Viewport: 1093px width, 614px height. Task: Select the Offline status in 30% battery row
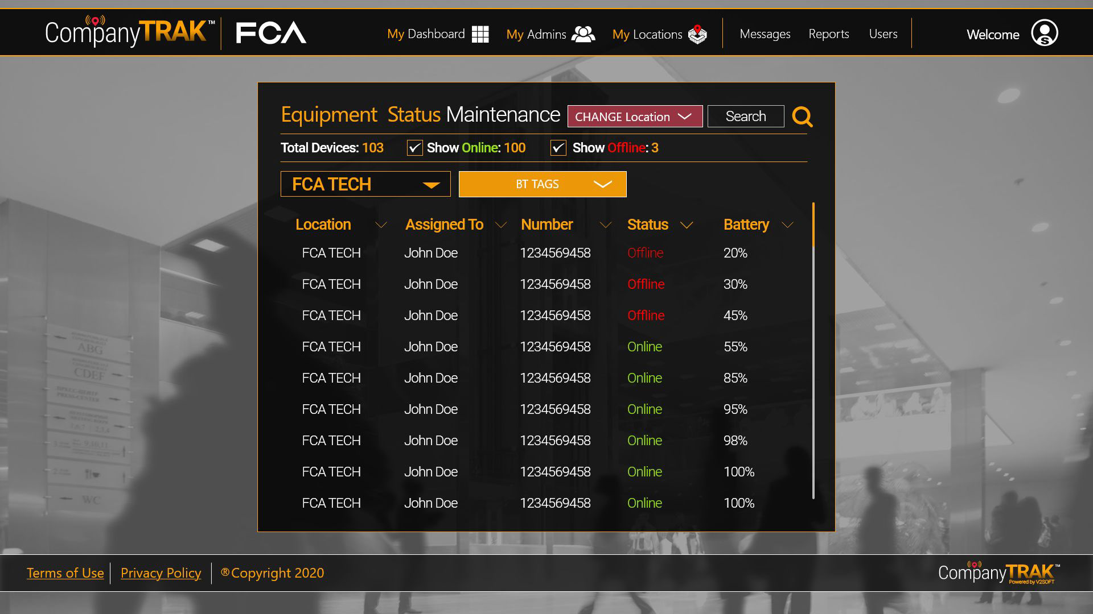click(646, 284)
